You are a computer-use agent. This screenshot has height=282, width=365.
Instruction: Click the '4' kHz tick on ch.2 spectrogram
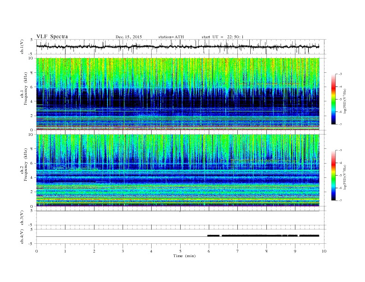[32, 177]
